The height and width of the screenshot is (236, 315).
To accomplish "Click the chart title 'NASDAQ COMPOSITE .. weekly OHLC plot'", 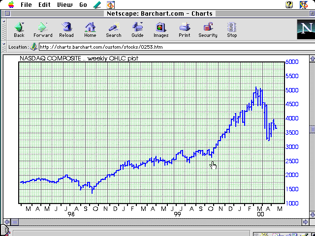I will pyautogui.click(x=79, y=59).
